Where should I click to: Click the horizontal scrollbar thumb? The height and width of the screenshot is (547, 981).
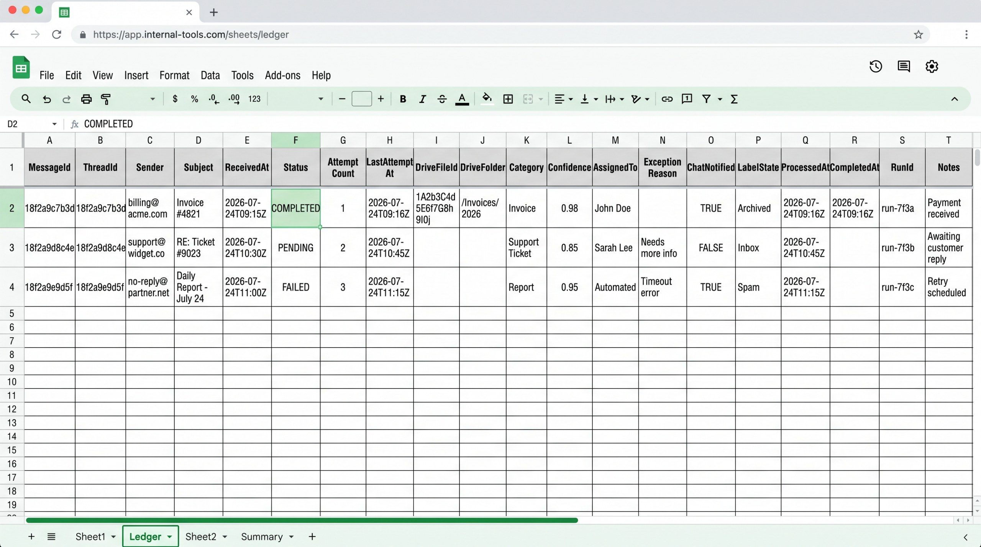[302, 520]
